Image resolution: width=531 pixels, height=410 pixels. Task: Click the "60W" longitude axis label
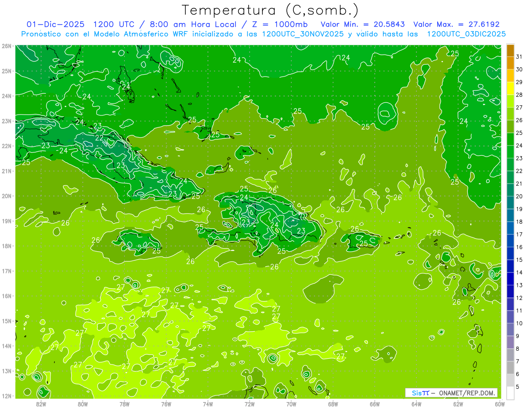[x=500, y=404]
